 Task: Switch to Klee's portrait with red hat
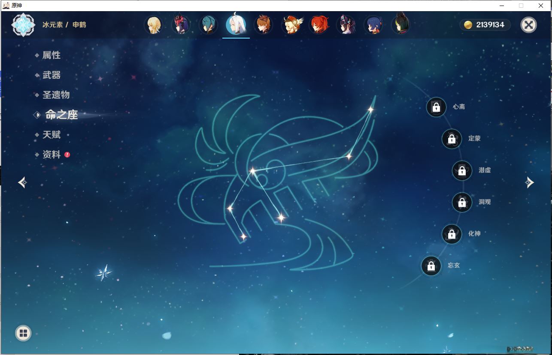click(292, 25)
